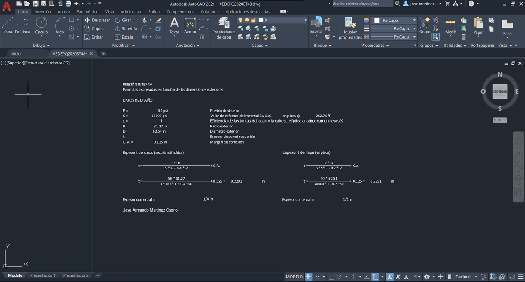525x282 pixels.
Task: Open the PorCapa color dropdown
Action: click(x=394, y=20)
